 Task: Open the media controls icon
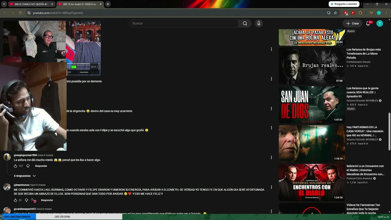click(371, 13)
